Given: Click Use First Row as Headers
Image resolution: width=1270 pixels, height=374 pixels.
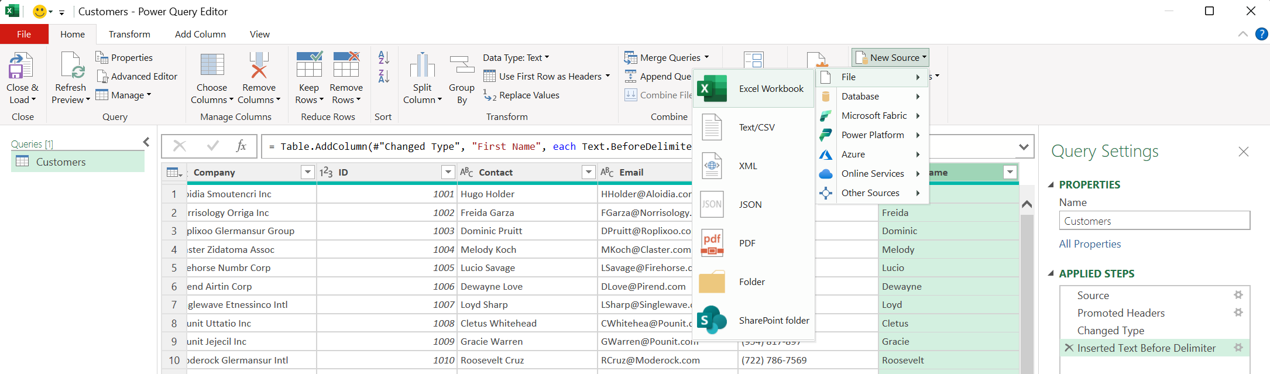Looking at the screenshot, I should point(547,76).
